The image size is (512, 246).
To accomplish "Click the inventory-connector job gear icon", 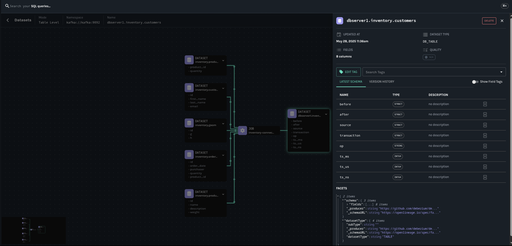I will pos(242,130).
